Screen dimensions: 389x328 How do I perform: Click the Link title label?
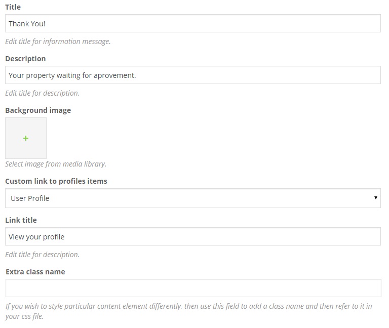click(21, 220)
